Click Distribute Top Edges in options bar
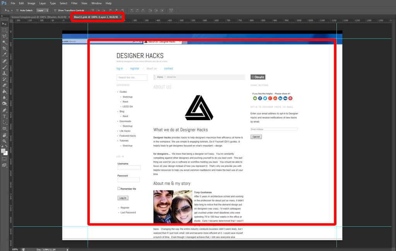 click(x=131, y=10)
